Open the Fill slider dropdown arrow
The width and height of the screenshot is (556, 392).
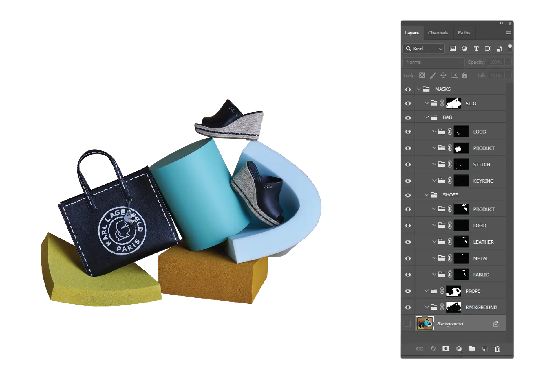click(x=508, y=76)
